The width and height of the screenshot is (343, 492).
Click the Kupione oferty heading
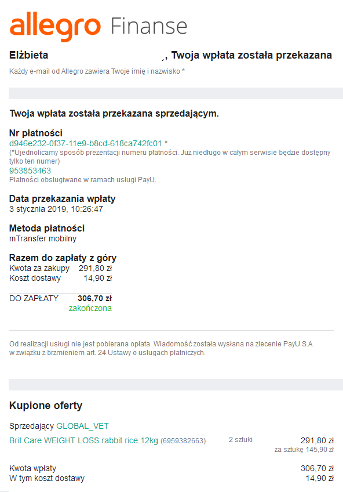click(46, 406)
